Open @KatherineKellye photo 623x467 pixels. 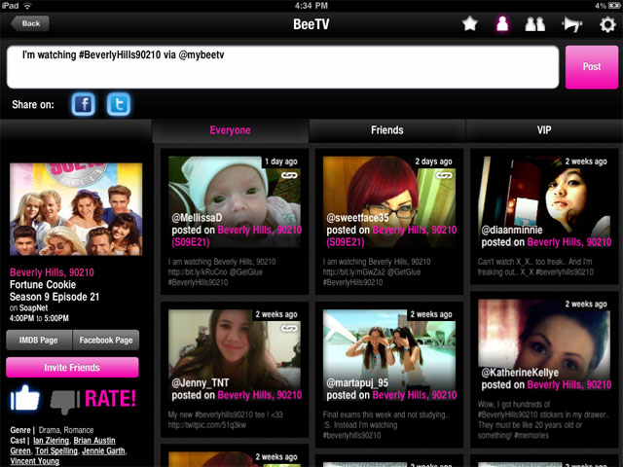pyautogui.click(x=544, y=344)
